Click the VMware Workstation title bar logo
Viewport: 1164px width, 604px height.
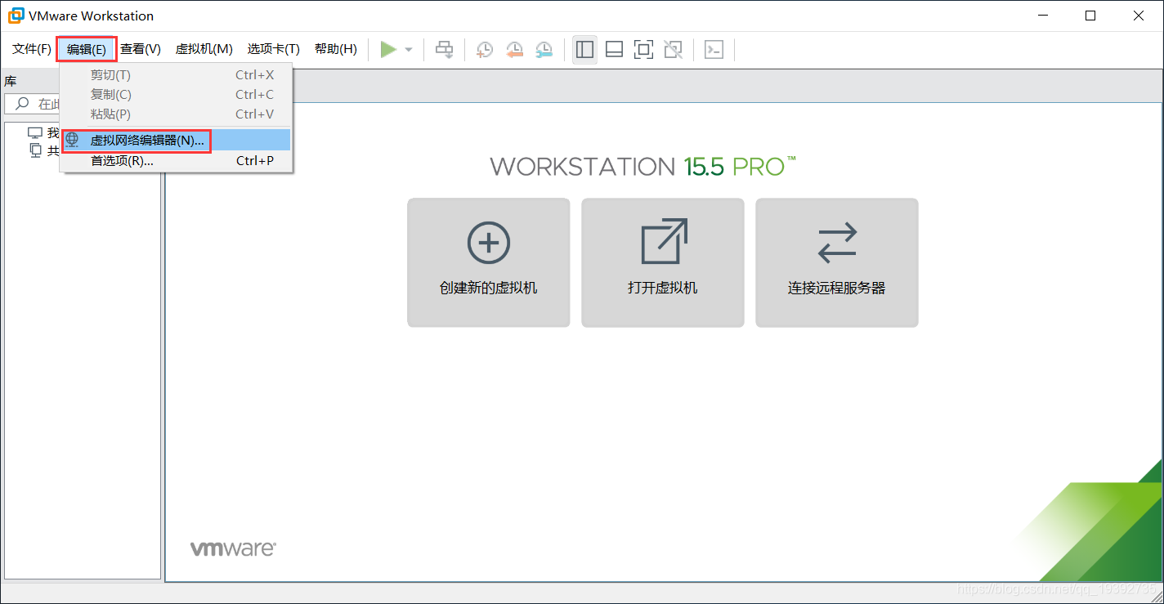(16, 16)
